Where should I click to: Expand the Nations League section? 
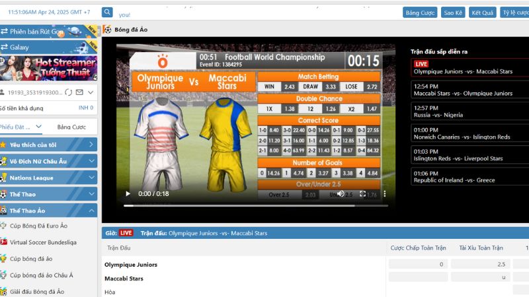[48, 178]
